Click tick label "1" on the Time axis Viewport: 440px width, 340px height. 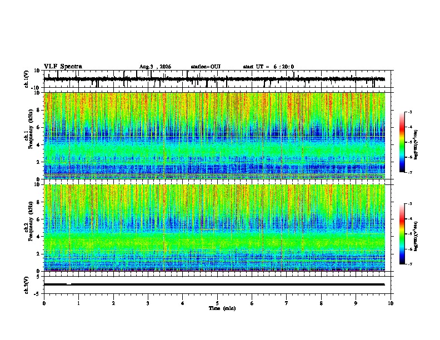tap(79, 303)
